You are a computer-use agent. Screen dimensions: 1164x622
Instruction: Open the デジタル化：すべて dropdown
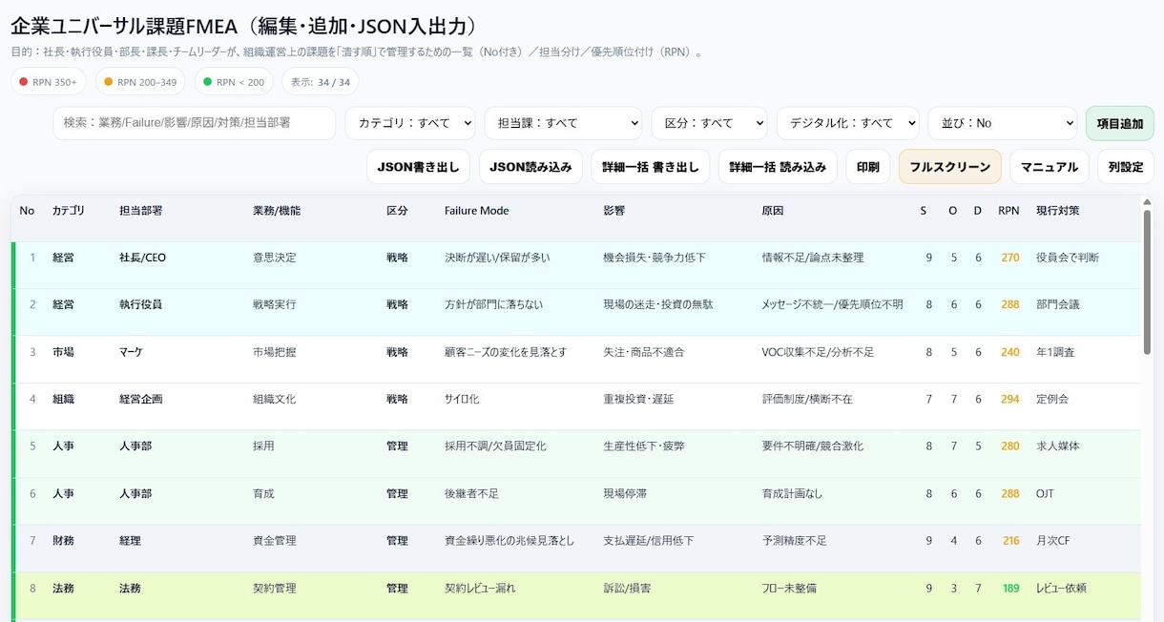[x=847, y=123]
